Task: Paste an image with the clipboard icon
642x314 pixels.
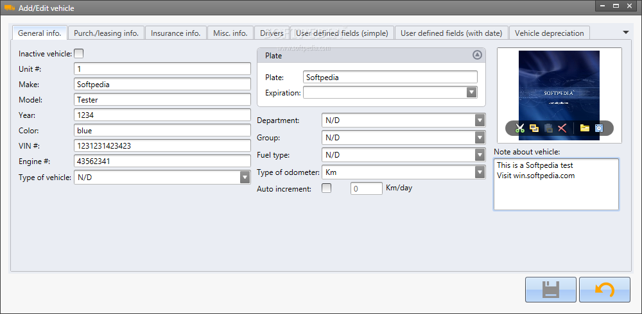Action: click(x=548, y=128)
